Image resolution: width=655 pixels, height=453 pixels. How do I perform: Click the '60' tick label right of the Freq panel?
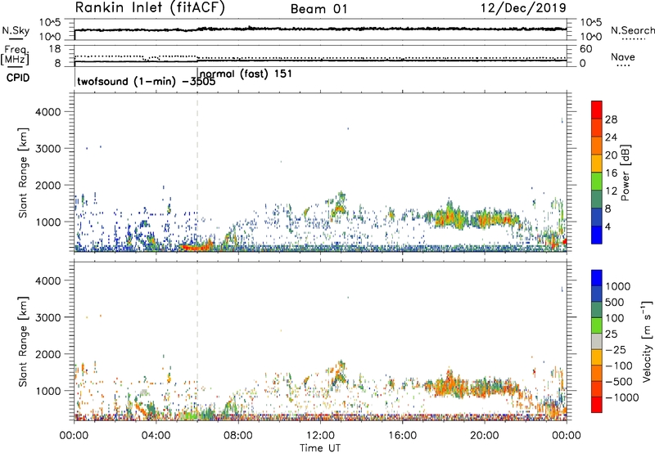pyautogui.click(x=585, y=49)
